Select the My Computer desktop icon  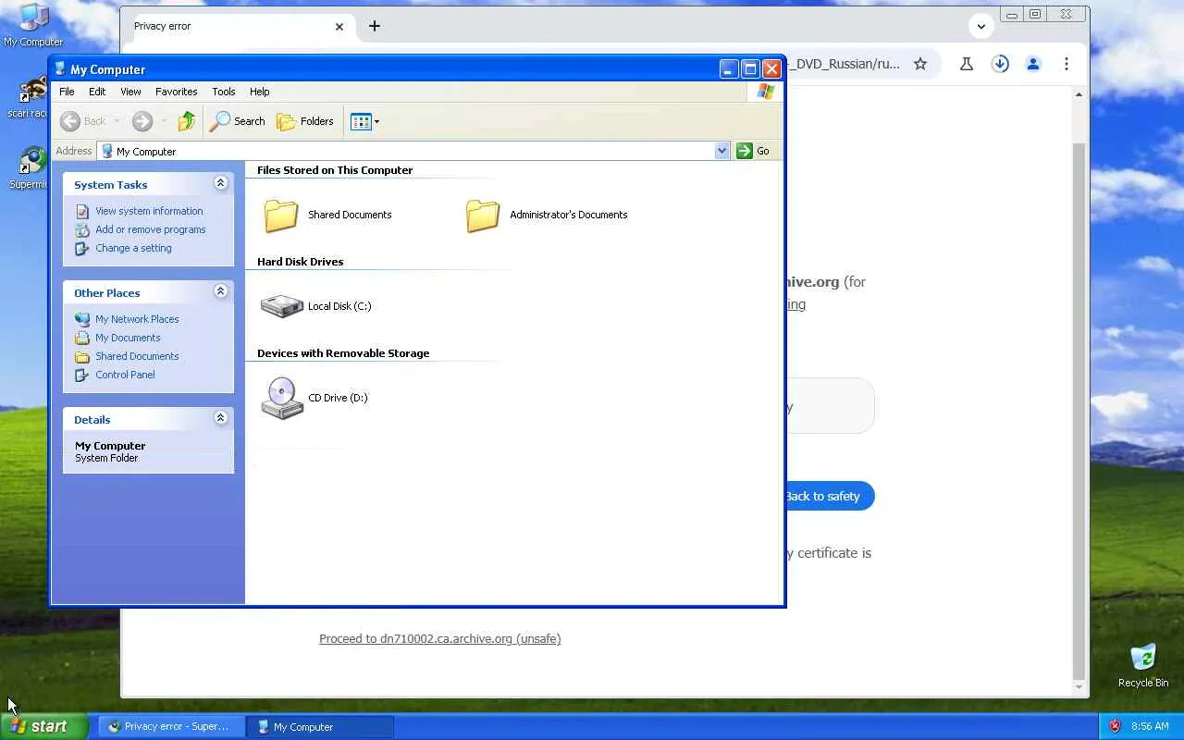33,25
